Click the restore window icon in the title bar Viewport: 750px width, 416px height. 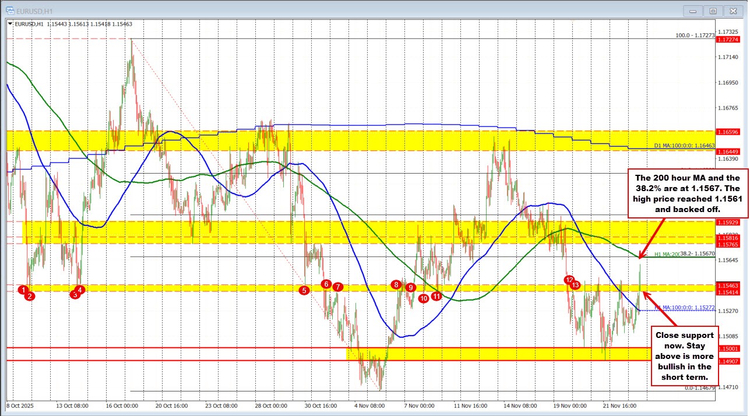click(x=712, y=10)
